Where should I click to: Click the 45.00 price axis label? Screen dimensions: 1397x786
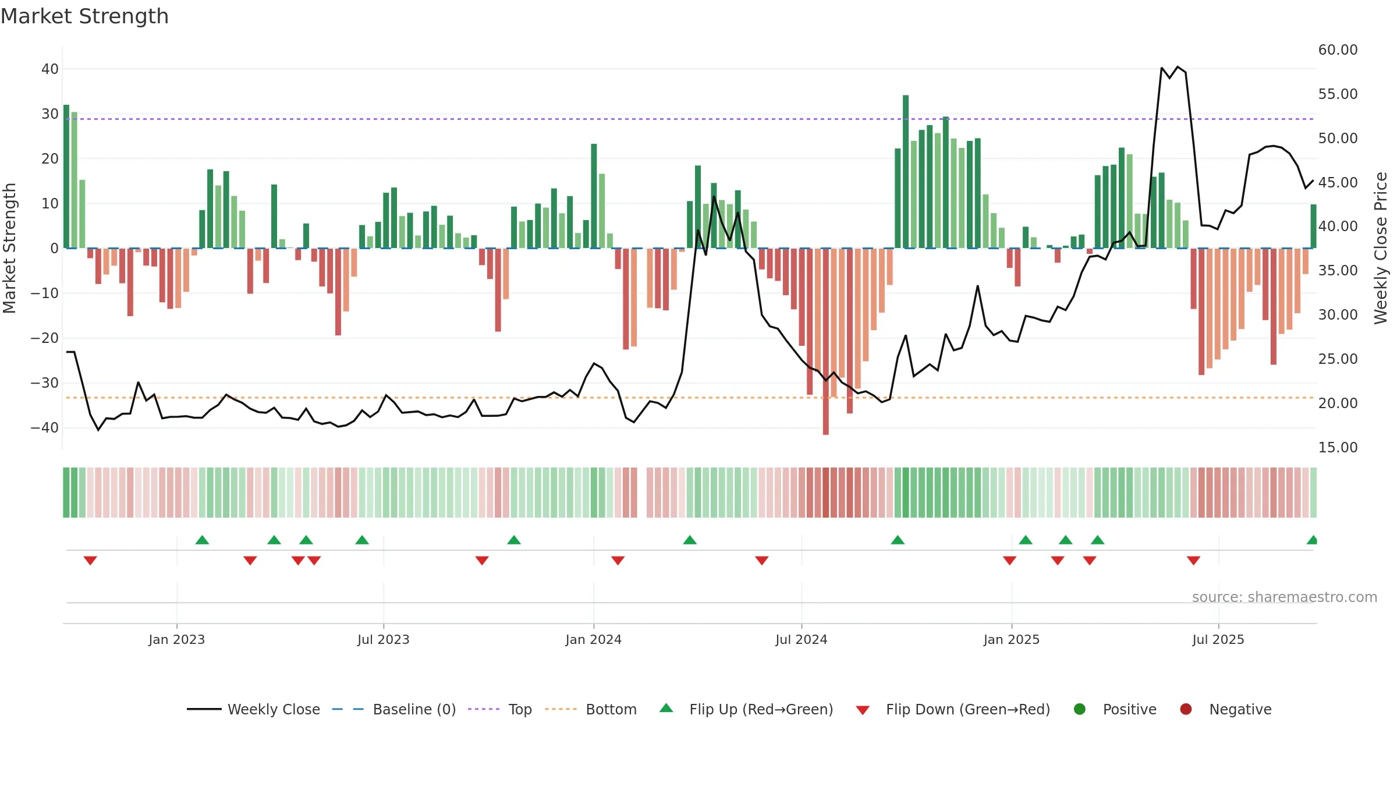1338,182
